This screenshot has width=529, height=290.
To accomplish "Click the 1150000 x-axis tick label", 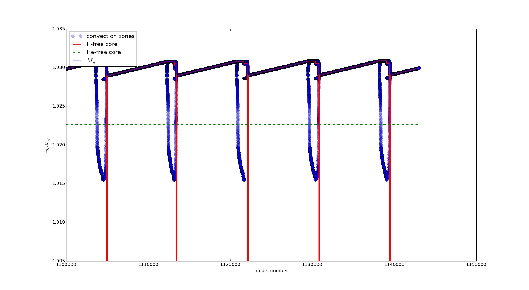I will tap(476, 265).
